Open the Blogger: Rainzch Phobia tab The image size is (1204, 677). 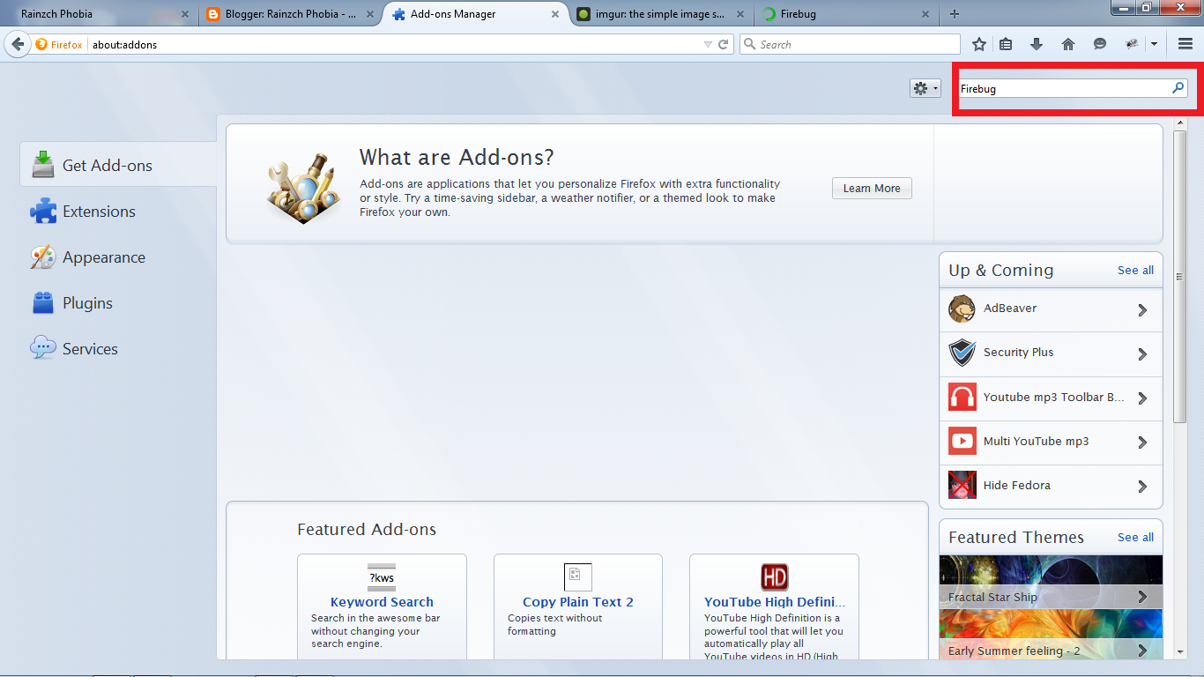pos(288,14)
